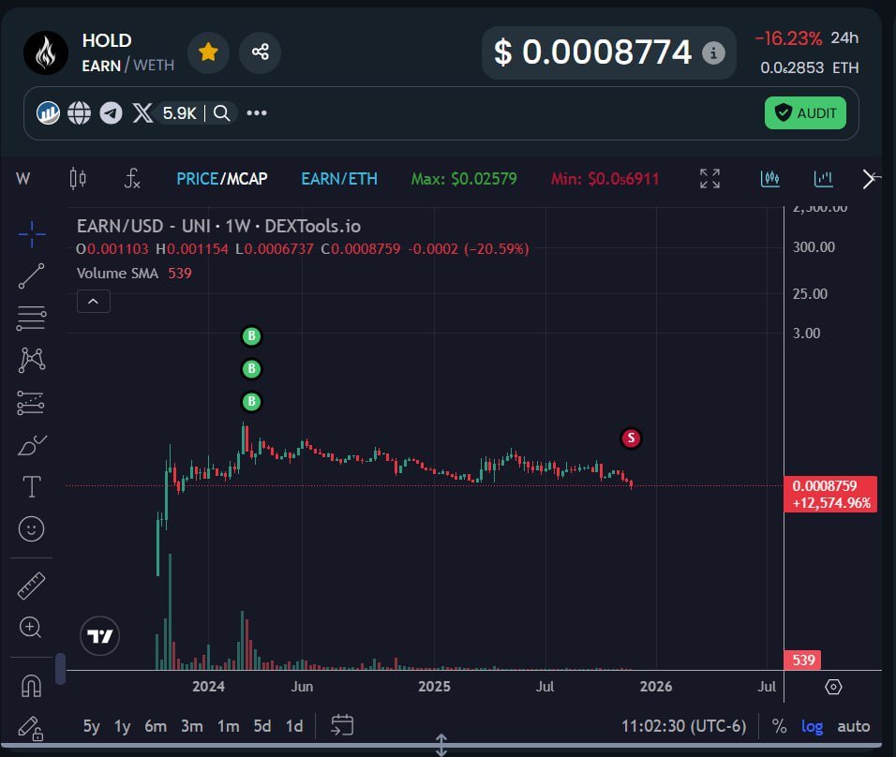This screenshot has height=757, width=896.
Task: Click the red current price label 0.0008759
Action: click(830, 494)
